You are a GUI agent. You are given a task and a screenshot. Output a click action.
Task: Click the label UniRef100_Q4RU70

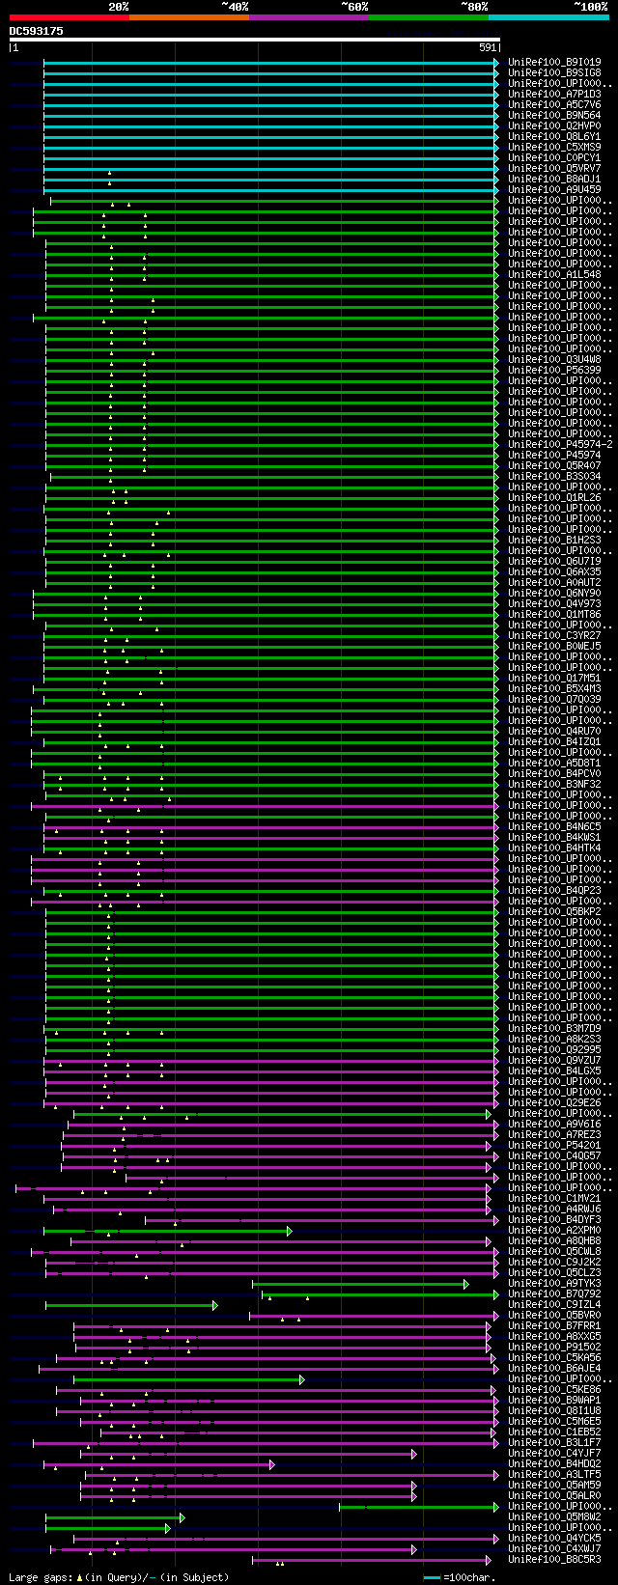(554, 731)
